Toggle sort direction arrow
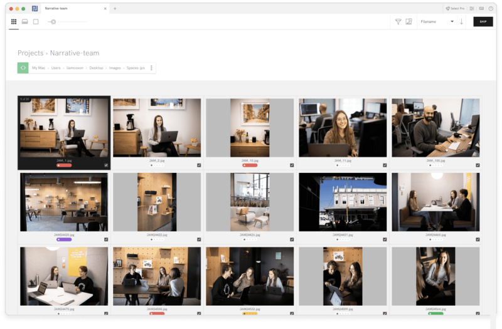502x329 pixels. 461,22
